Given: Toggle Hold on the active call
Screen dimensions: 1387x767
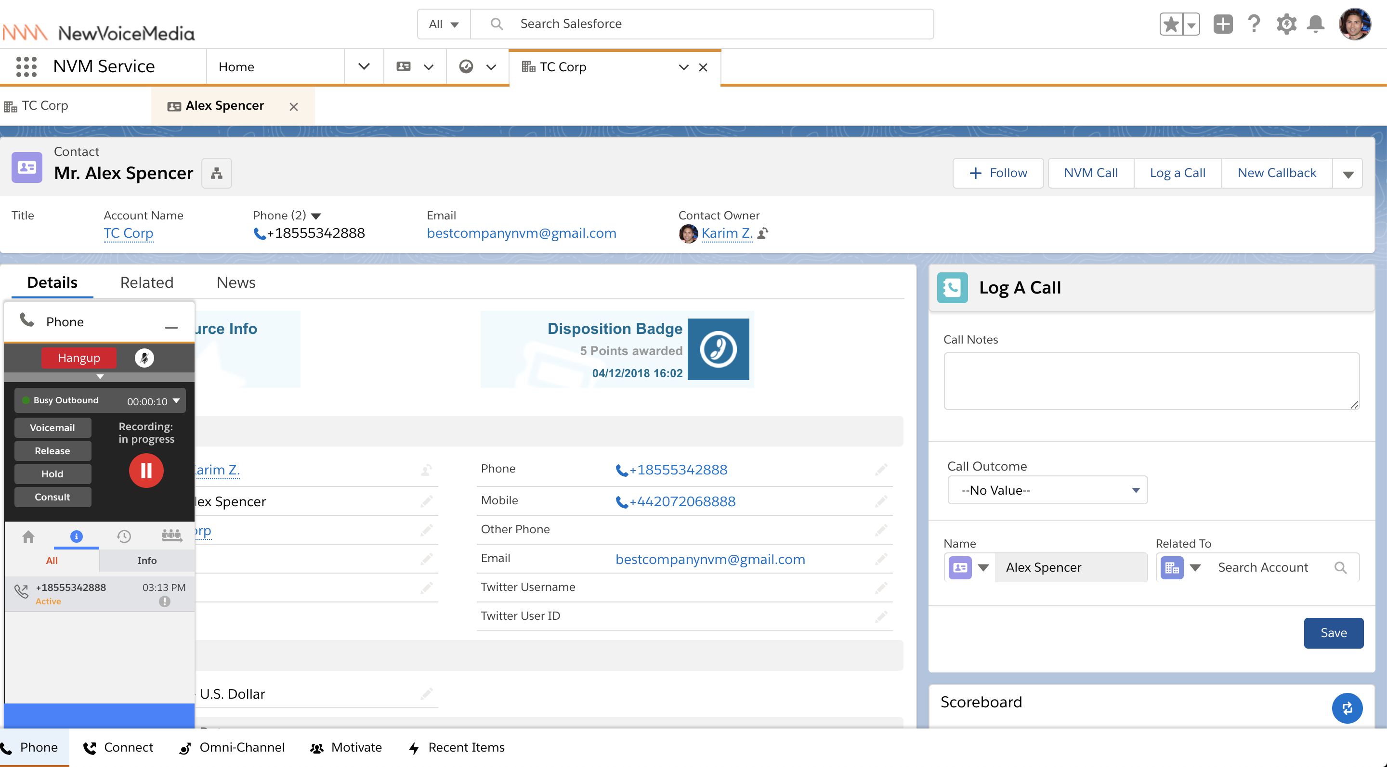Looking at the screenshot, I should coord(52,474).
